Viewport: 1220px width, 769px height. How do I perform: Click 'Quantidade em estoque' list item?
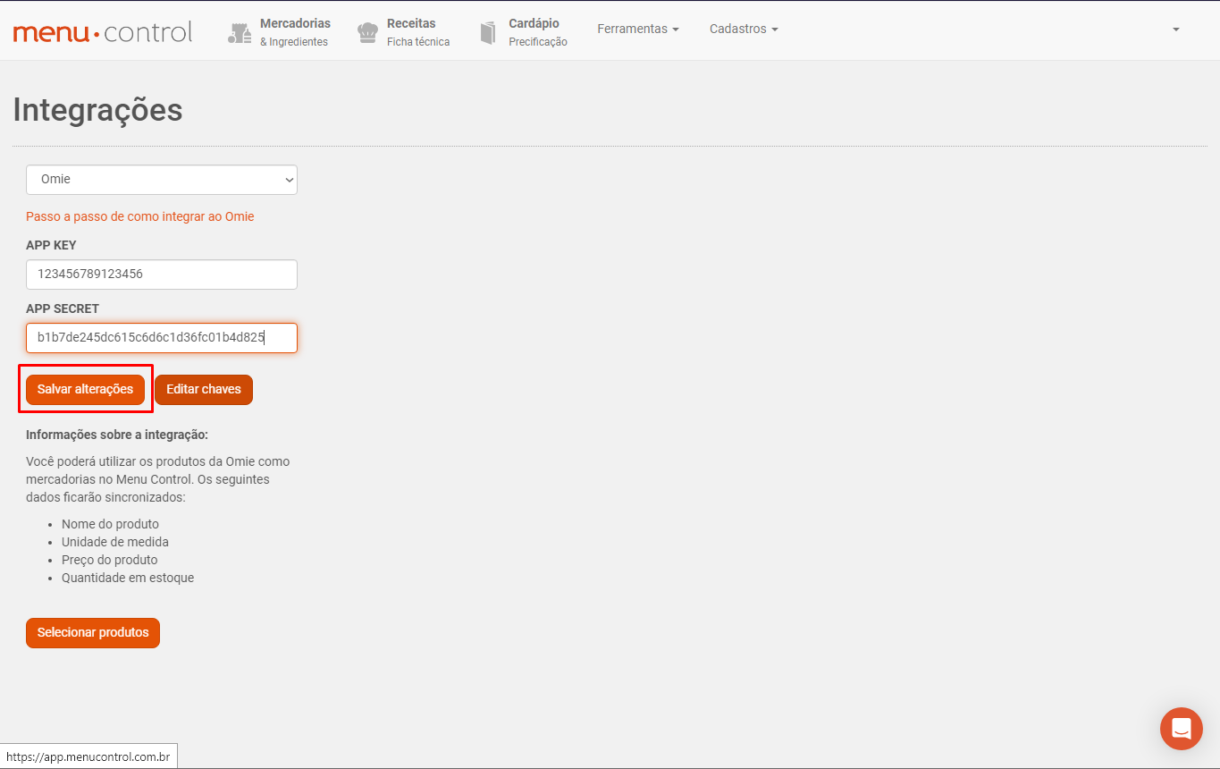point(128,578)
